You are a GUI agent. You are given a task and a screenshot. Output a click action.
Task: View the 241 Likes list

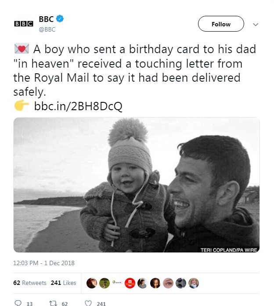[x=63, y=283]
